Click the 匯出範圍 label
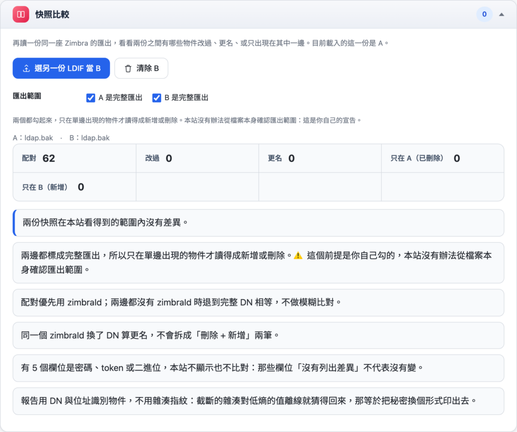 point(27,96)
